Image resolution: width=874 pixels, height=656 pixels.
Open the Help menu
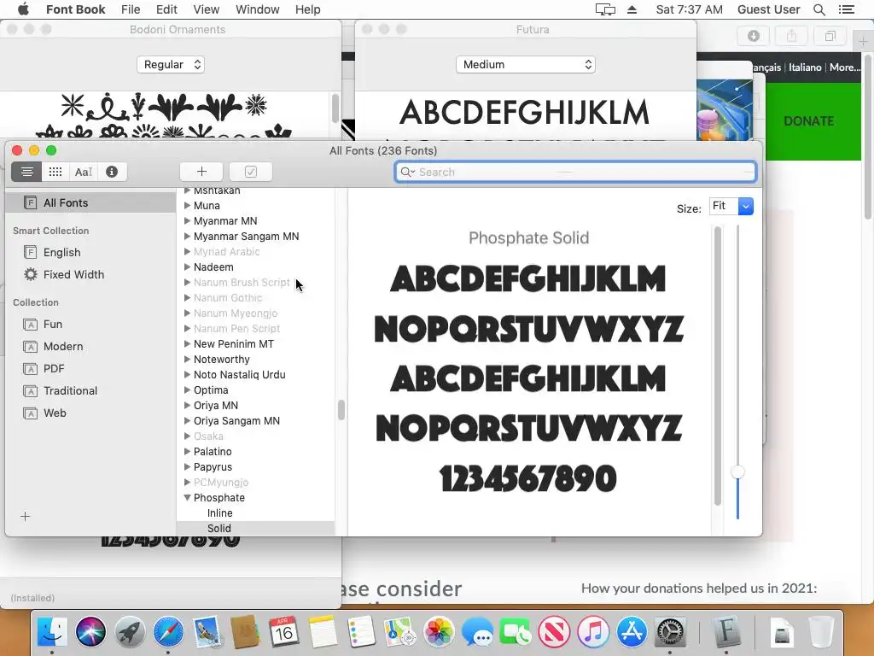coord(307,9)
